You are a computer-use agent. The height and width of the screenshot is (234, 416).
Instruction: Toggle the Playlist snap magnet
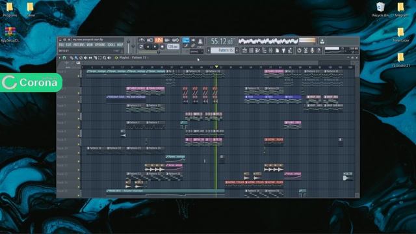[x=64, y=58]
